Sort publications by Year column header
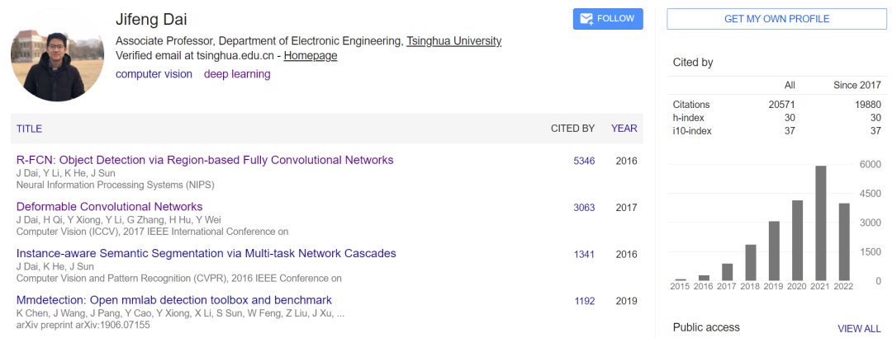Screen dimensions: 892x338 (x=624, y=129)
